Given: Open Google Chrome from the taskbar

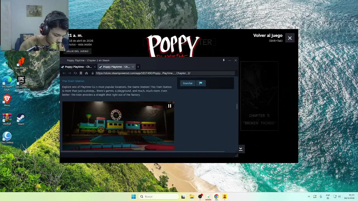Looking at the screenshot, I should [x=216, y=197].
